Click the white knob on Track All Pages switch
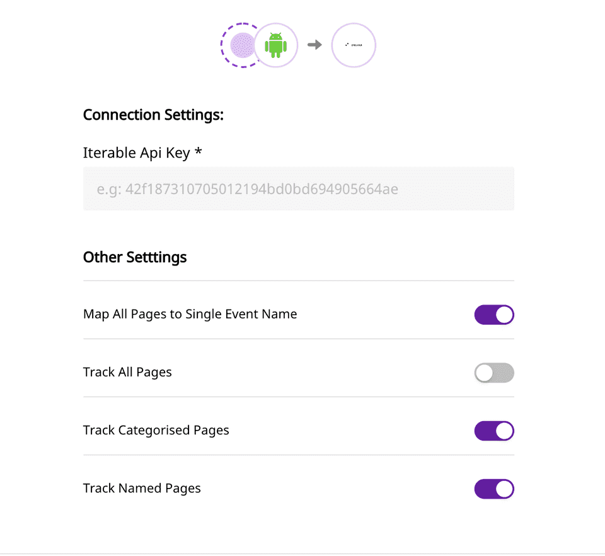 (485, 373)
